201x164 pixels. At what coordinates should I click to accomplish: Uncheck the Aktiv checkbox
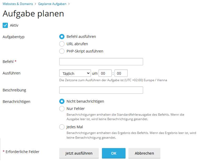(5, 25)
